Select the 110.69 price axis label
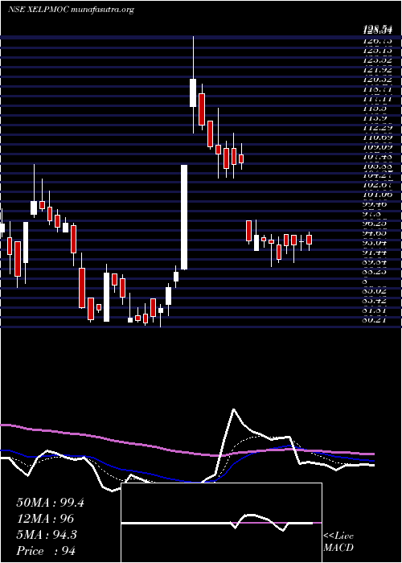Image resolution: width=402 pixels, height=563 pixels. 377,138
